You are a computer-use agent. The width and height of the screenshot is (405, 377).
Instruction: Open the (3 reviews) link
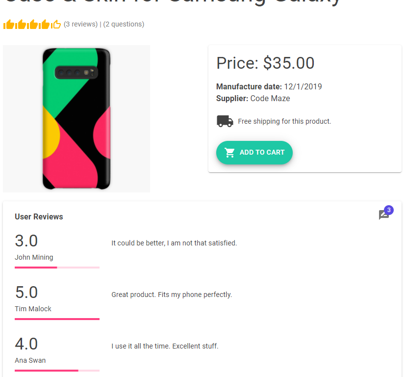coord(81,24)
